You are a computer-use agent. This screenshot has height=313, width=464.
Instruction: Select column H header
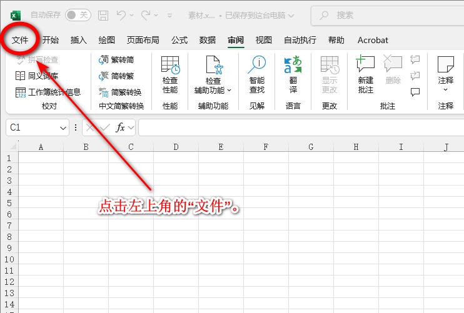[356, 147]
